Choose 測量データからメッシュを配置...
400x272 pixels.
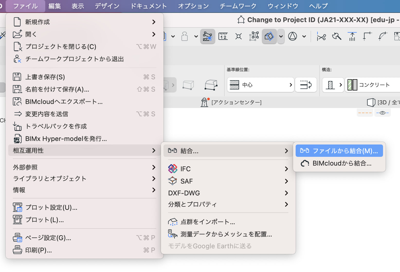tap(228, 234)
